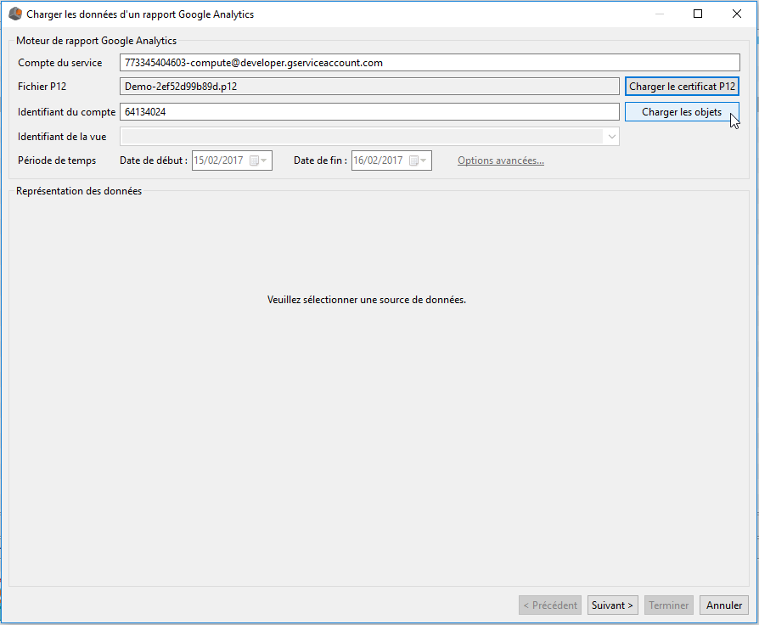Click the Identifiant du compte field

pos(369,112)
